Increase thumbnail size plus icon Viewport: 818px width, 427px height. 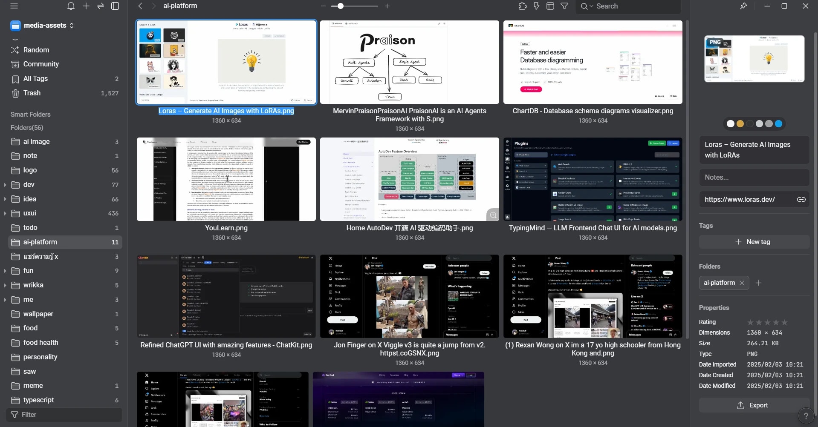(387, 6)
